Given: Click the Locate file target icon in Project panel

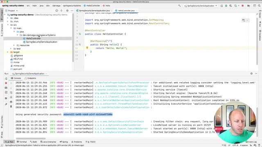Looking at the screenshot, I should pos(56,11).
